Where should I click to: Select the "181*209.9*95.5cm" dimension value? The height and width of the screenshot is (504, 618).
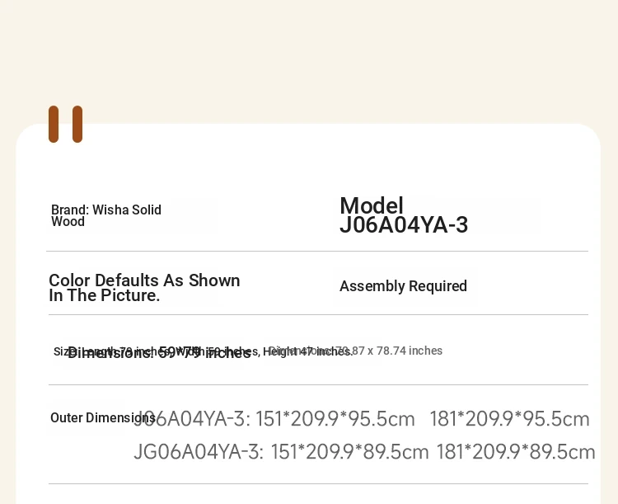click(509, 419)
